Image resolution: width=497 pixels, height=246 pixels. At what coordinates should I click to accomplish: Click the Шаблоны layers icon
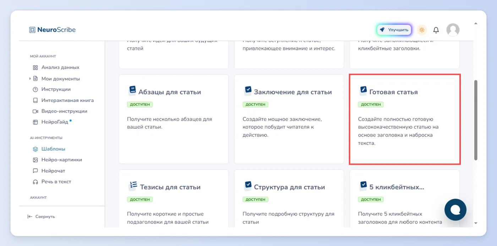point(35,149)
